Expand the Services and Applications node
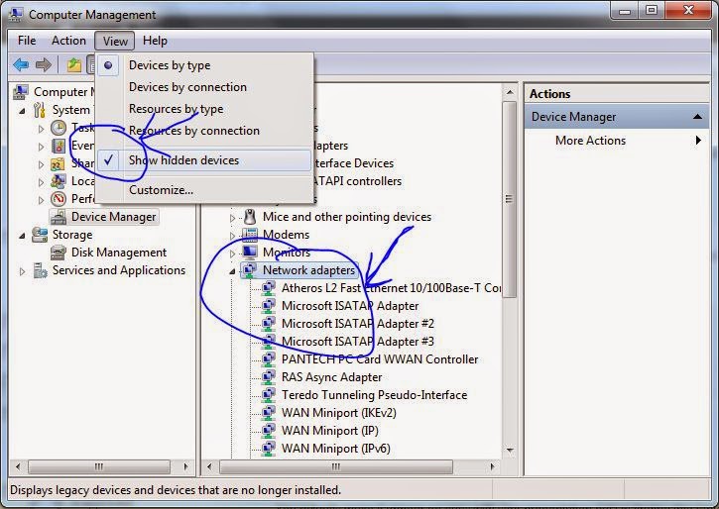Screen dimensions: 719x509 22,271
